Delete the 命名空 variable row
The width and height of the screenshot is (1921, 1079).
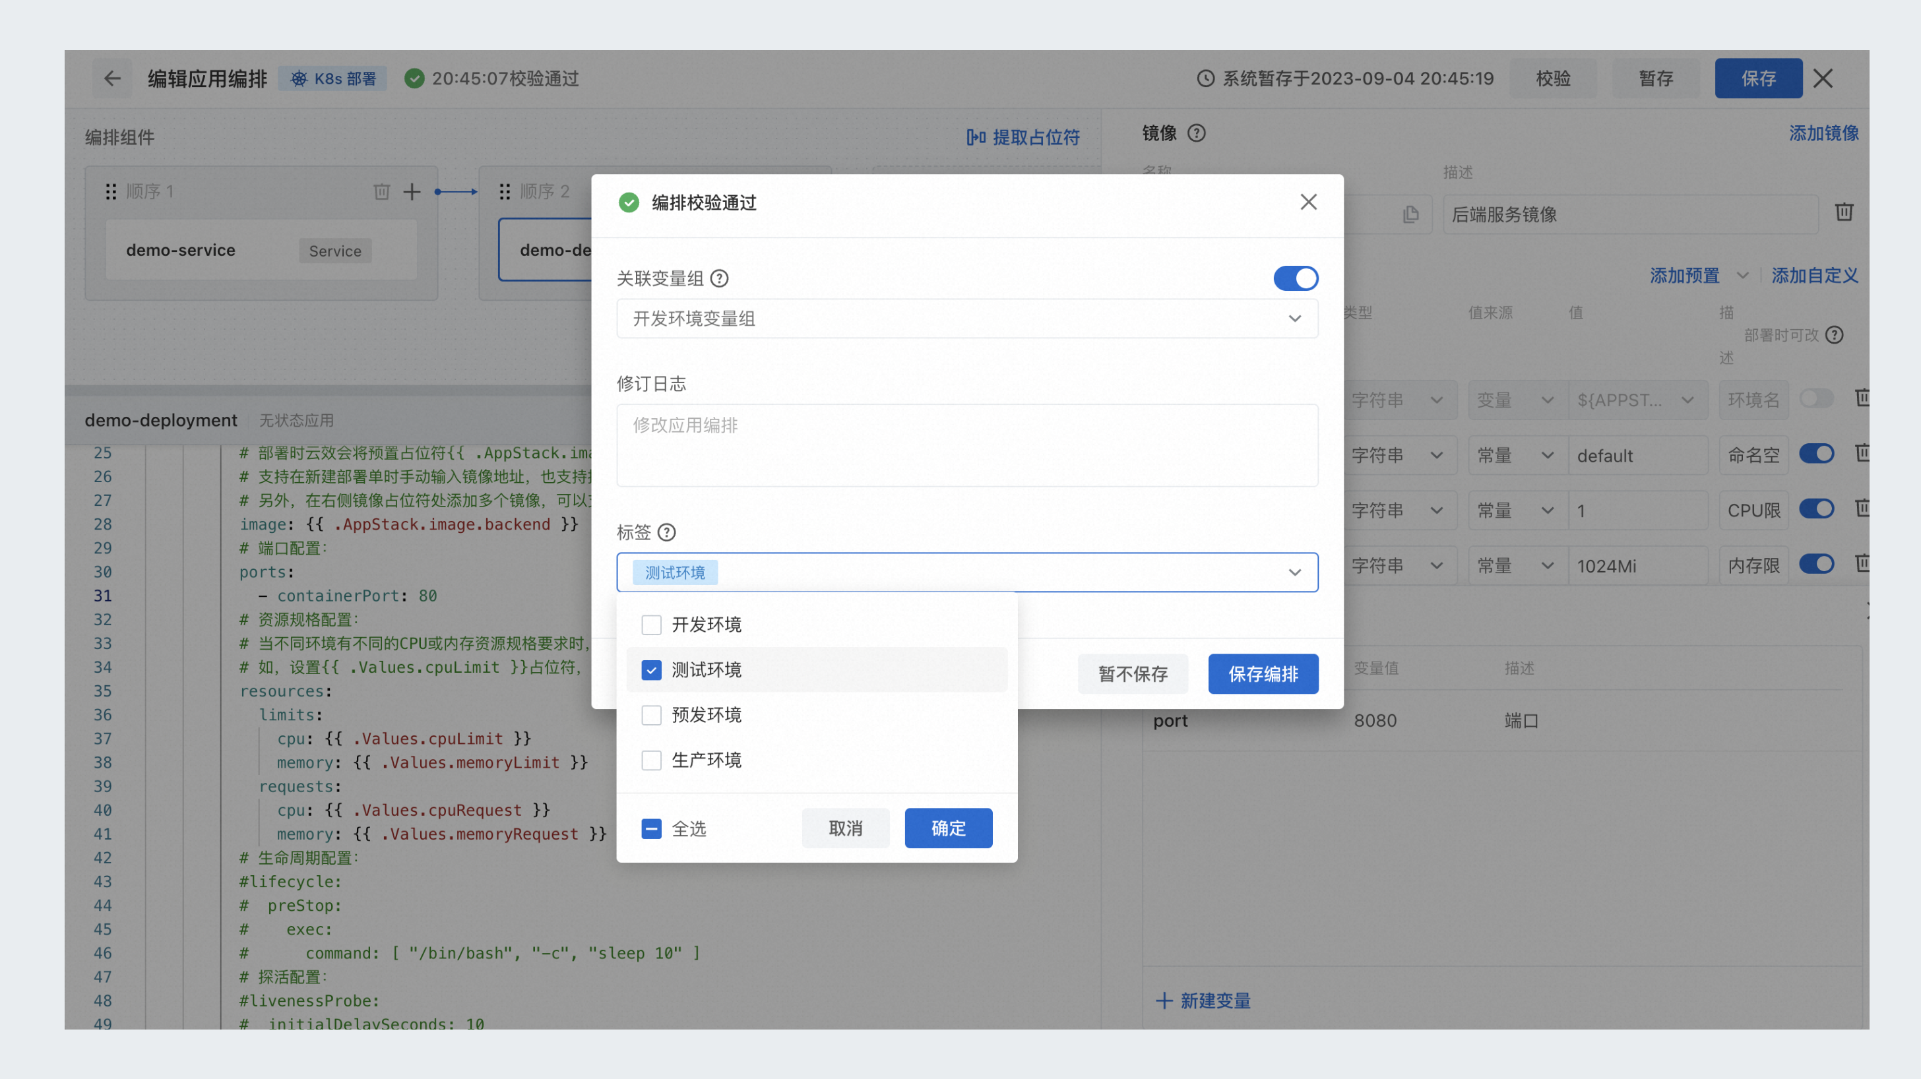click(x=1862, y=453)
